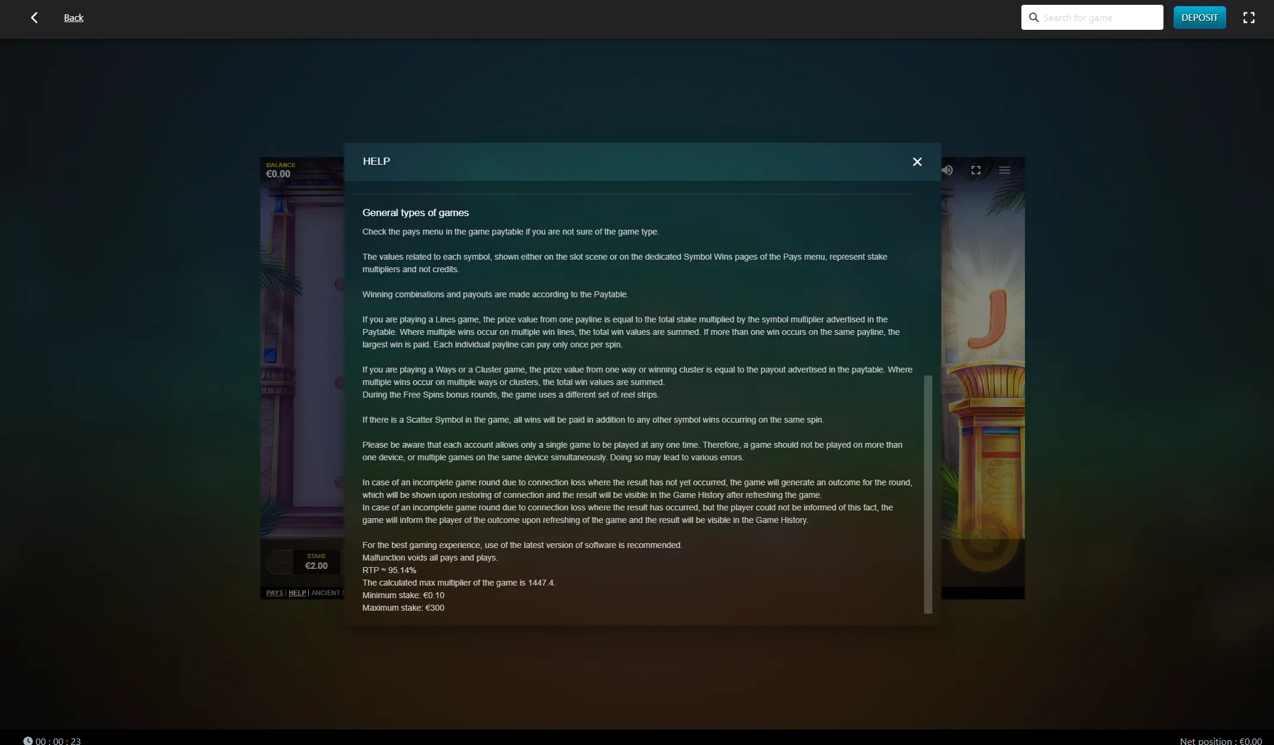Click the 'RTP ≈ 95.14%' line

tap(389, 570)
